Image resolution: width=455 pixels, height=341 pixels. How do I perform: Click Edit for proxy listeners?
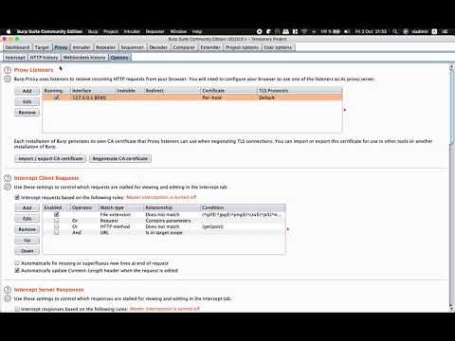click(27, 101)
